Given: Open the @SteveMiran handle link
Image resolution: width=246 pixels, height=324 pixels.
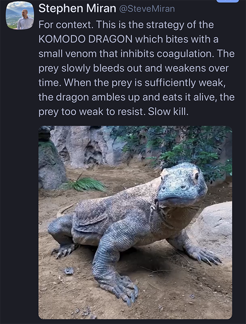Looking at the screenshot, I should pyautogui.click(x=147, y=9).
